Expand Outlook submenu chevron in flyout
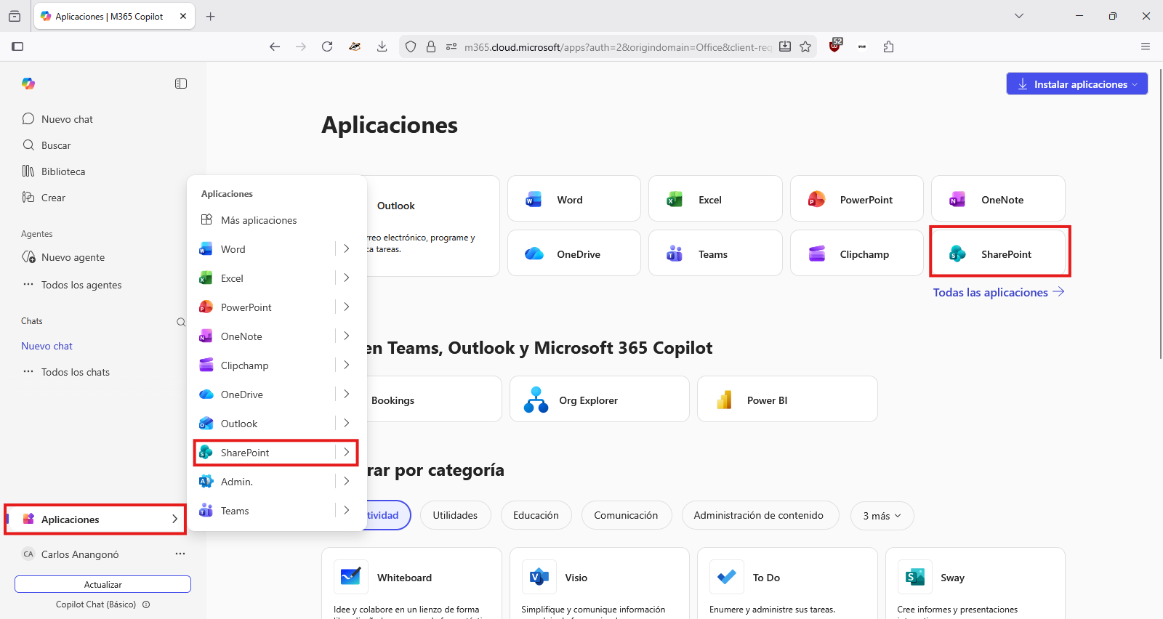1163x619 pixels. (347, 423)
